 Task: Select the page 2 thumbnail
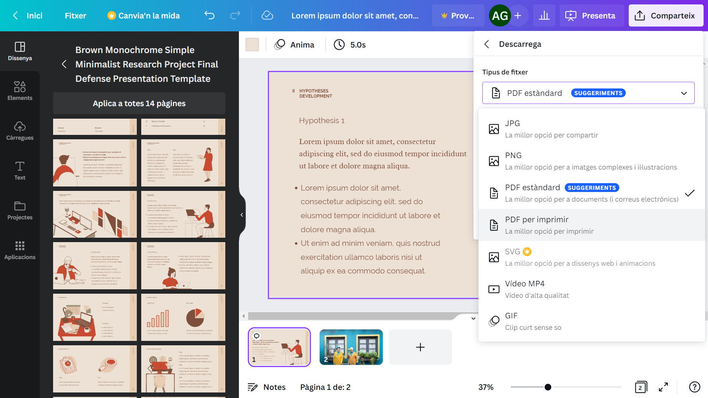351,347
